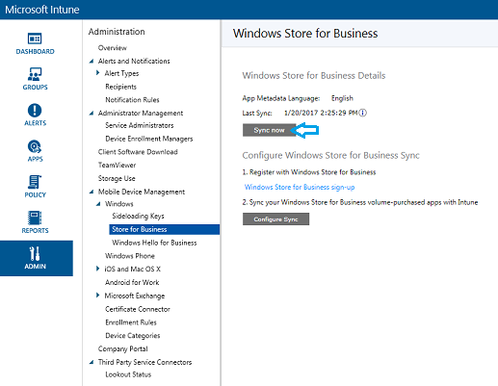Expand the Alert Types tree node

coord(98,73)
